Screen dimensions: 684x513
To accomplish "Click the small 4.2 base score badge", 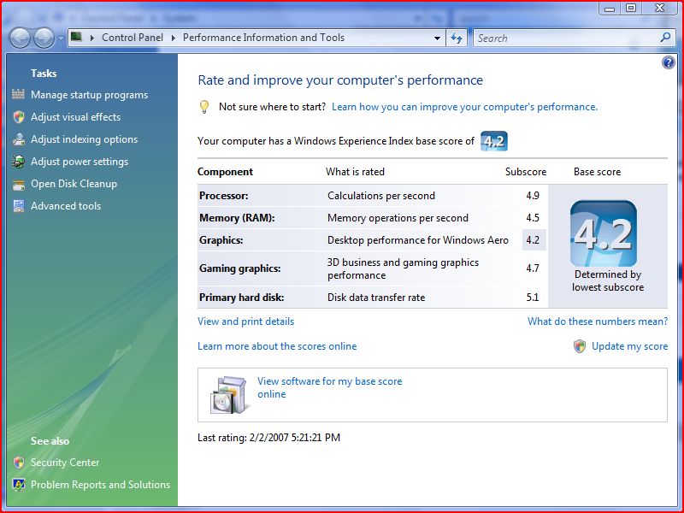I will coord(494,141).
